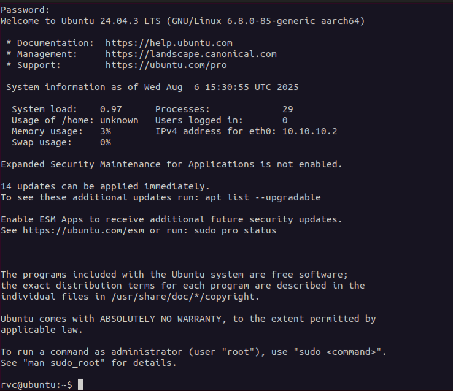Click the System load value 0.97
The height and width of the screenshot is (391, 453).
point(110,109)
